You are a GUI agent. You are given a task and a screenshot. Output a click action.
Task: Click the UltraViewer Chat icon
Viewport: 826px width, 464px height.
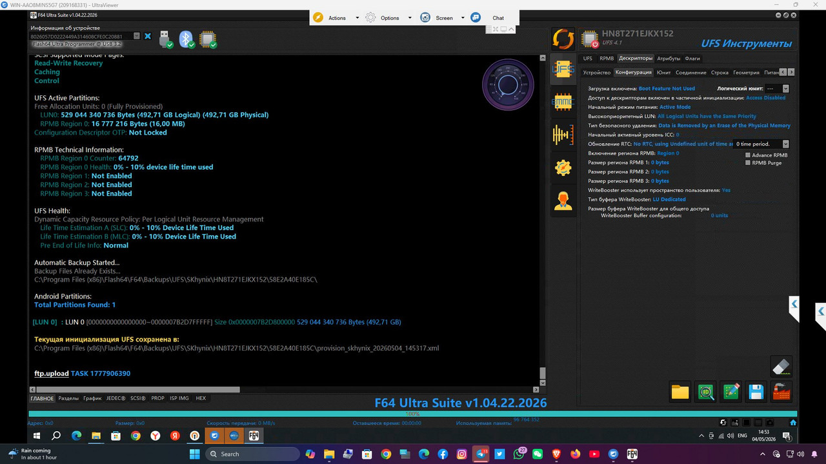click(x=476, y=17)
